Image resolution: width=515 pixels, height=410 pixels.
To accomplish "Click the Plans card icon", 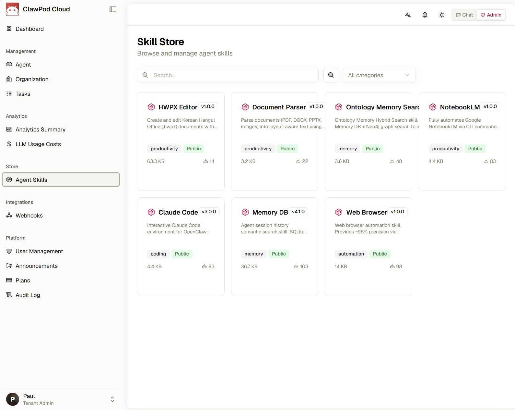I will tap(9, 280).
